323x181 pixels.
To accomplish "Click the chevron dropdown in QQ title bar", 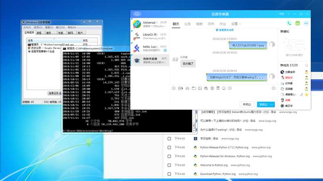I will [289, 14].
